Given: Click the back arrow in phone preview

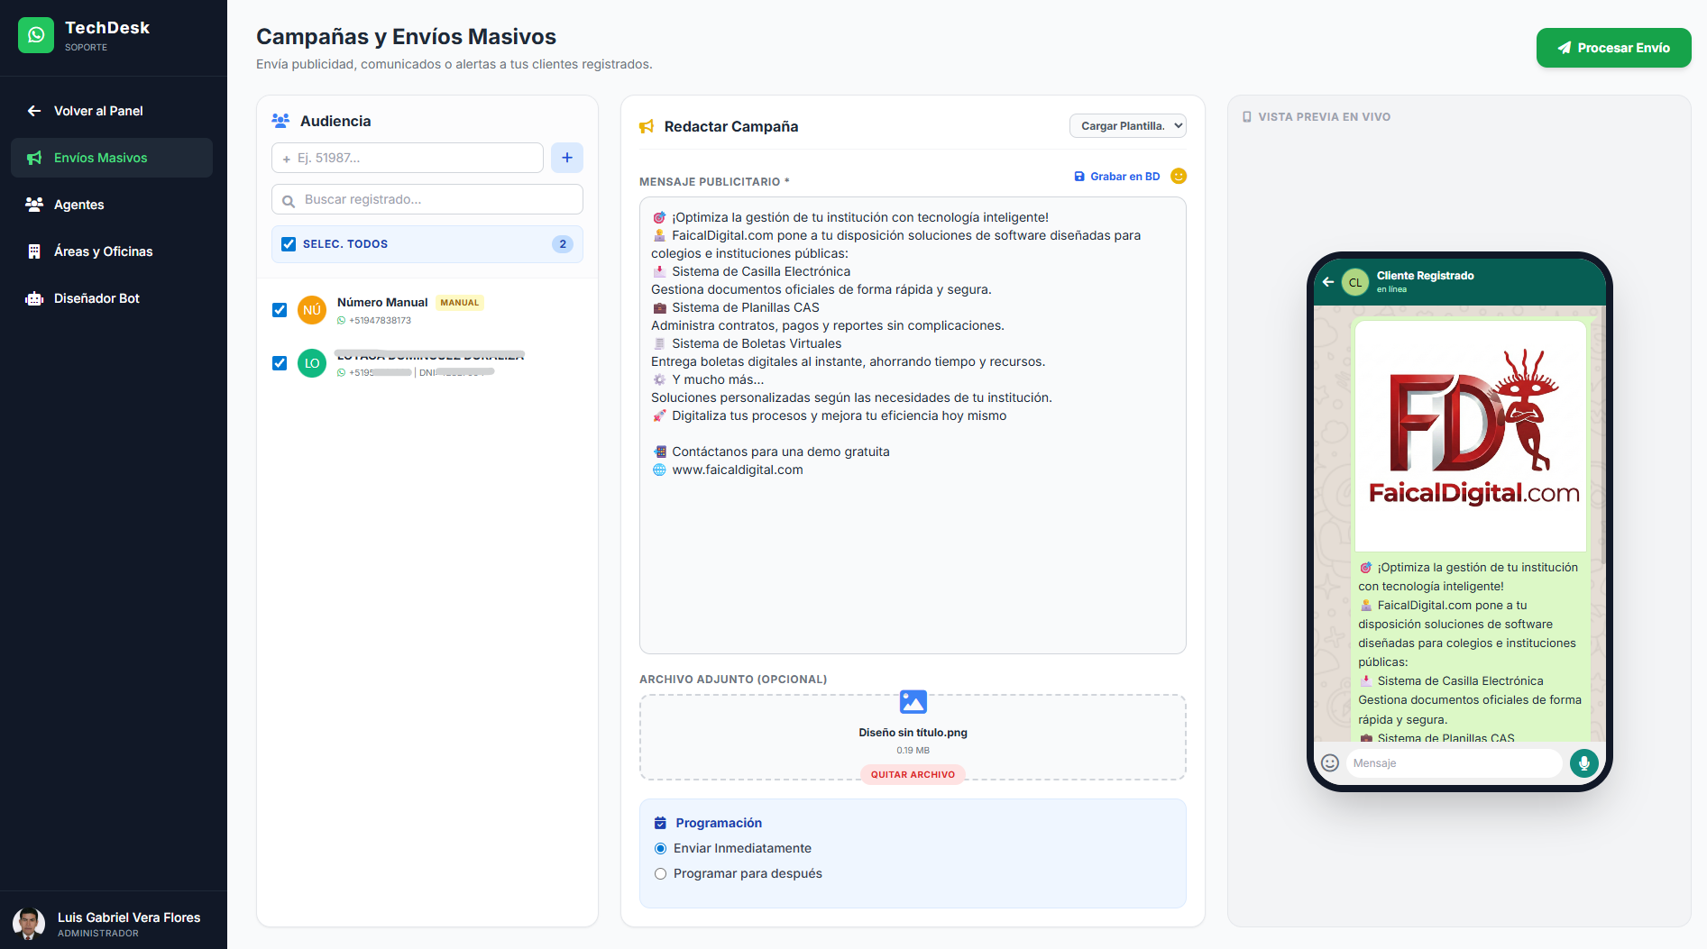Looking at the screenshot, I should click(1327, 282).
